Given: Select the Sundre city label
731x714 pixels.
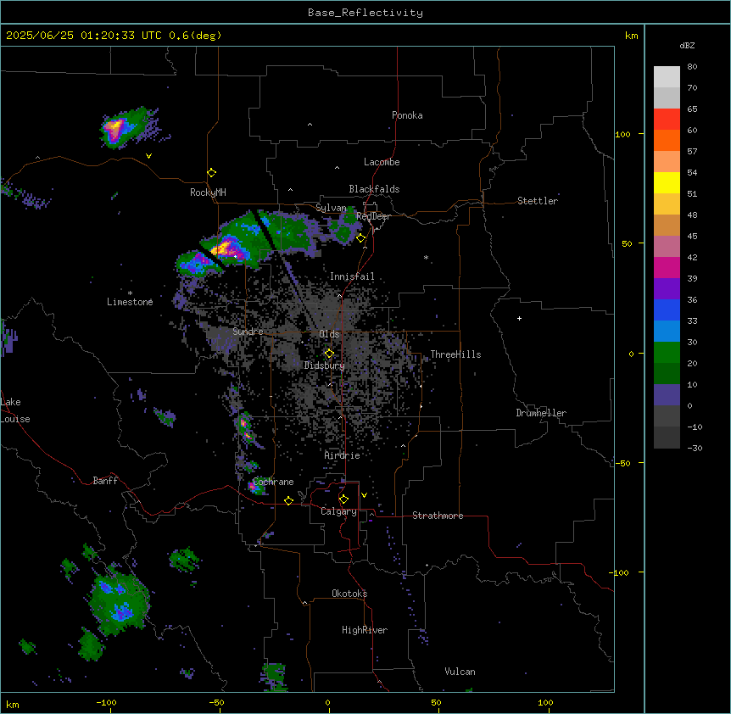Looking at the screenshot, I should tap(248, 332).
